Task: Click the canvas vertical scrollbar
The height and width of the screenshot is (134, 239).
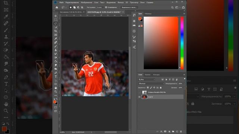Action: [x=130, y=73]
